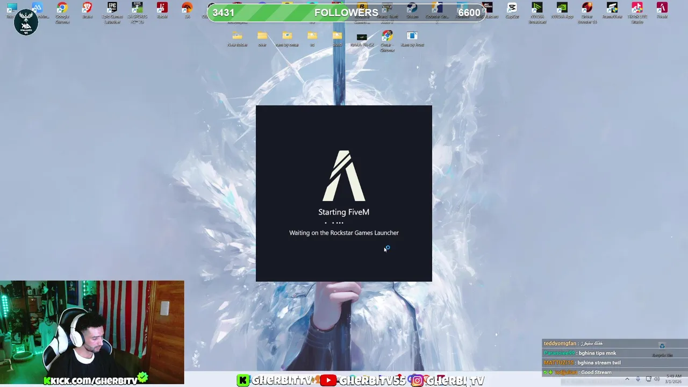Image resolution: width=688 pixels, height=387 pixels.
Task: Click the webcam overlay thumbnail
Action: (x=92, y=333)
